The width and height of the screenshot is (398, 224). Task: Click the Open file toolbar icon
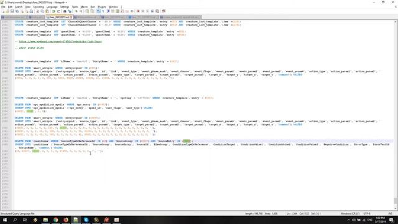7,11
